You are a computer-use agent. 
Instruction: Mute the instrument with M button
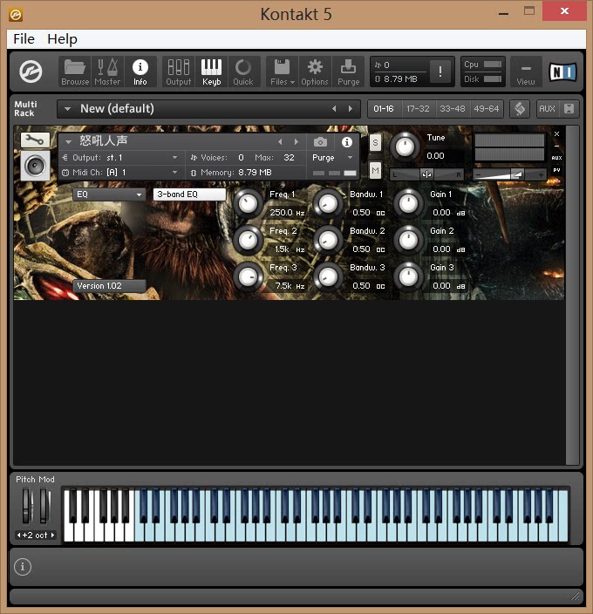tap(375, 169)
